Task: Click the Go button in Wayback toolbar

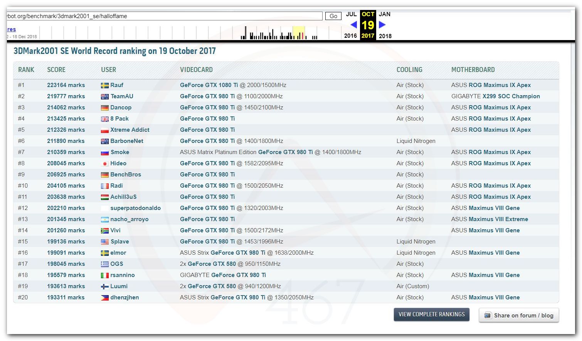Action: pyautogui.click(x=333, y=16)
